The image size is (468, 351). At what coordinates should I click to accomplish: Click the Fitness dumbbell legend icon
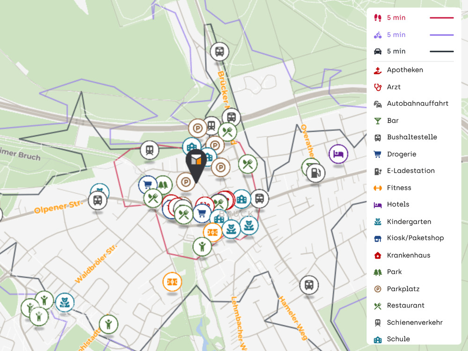378,188
